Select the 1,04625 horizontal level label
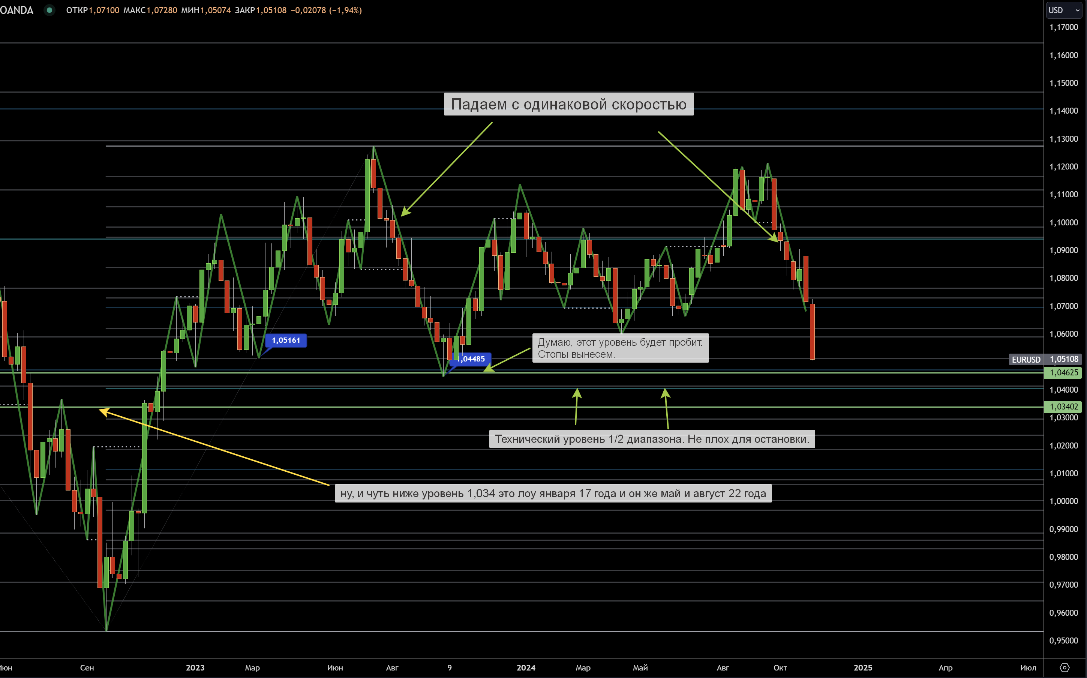1087x678 pixels. [1063, 373]
